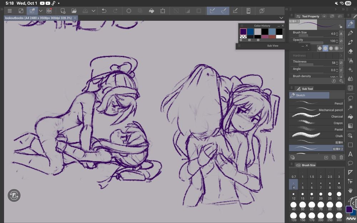Select the Blend droplets tool
This screenshot has height=223, width=357.
351,79
